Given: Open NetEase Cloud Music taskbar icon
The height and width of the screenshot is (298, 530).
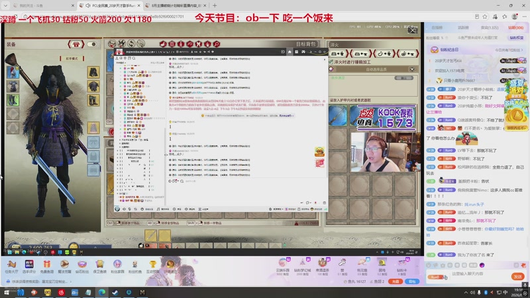Looking at the screenshot, I should pyautogui.click(x=61, y=292).
